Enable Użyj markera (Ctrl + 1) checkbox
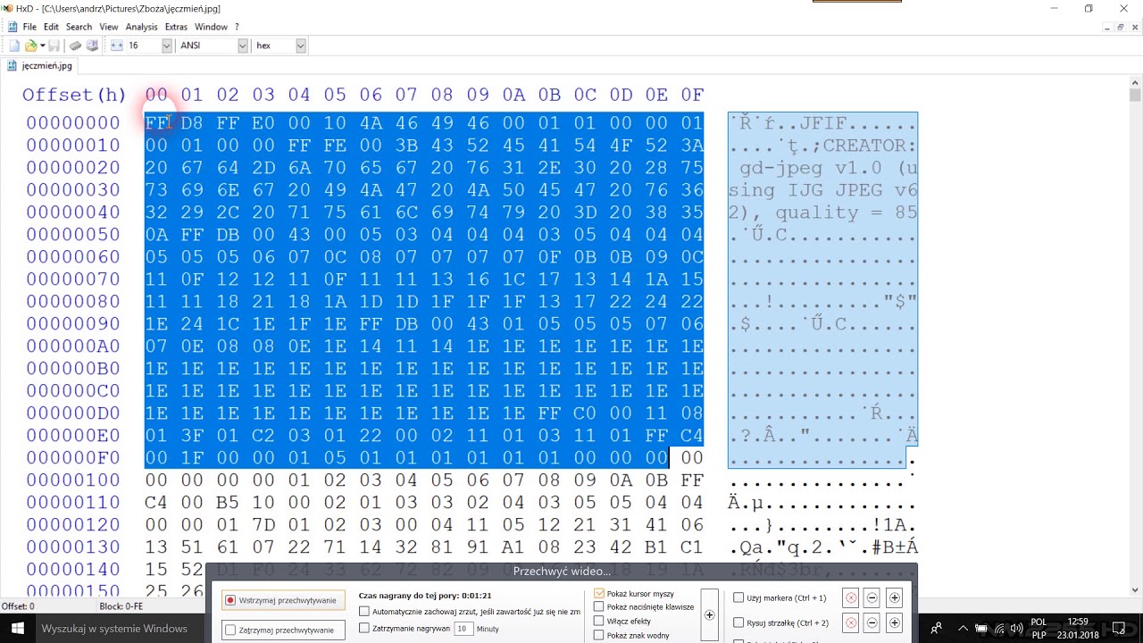Screen dimensions: 1143x643 pos(738,597)
